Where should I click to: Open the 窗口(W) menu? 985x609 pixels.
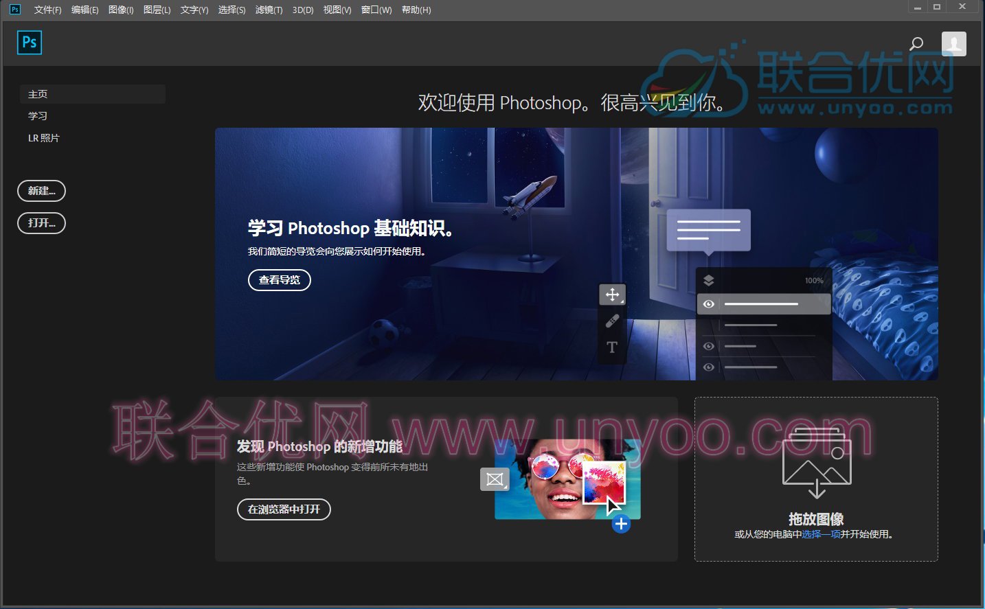[376, 10]
